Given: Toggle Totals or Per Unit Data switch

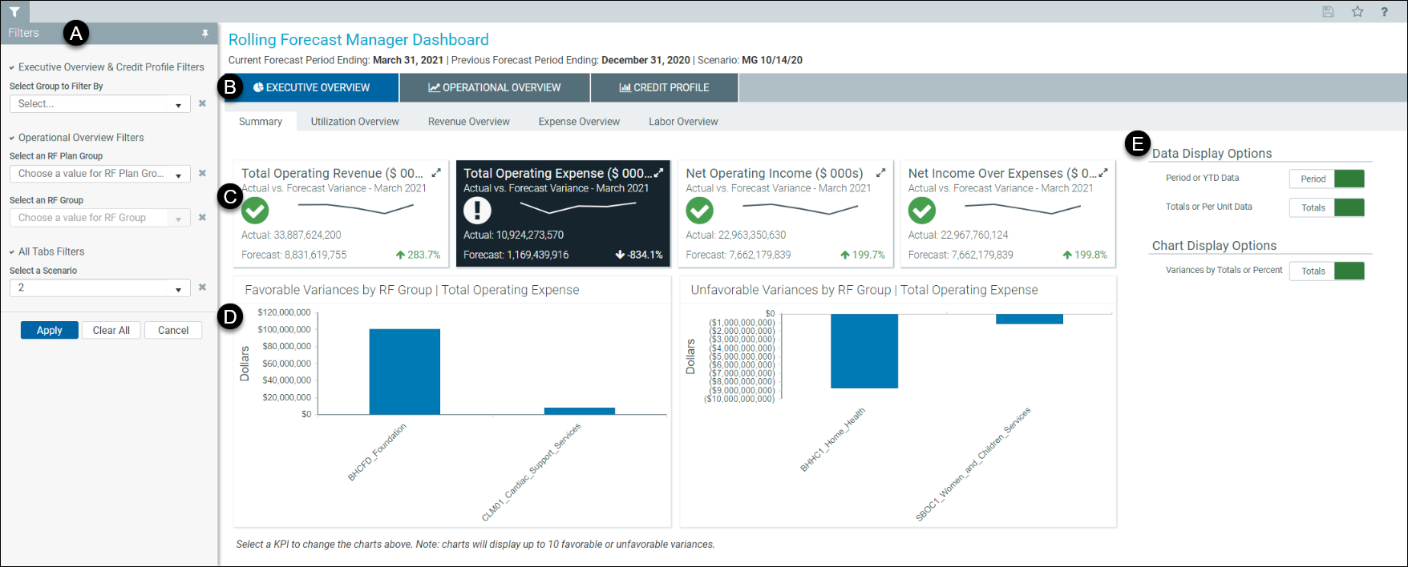Looking at the screenshot, I should point(1326,207).
